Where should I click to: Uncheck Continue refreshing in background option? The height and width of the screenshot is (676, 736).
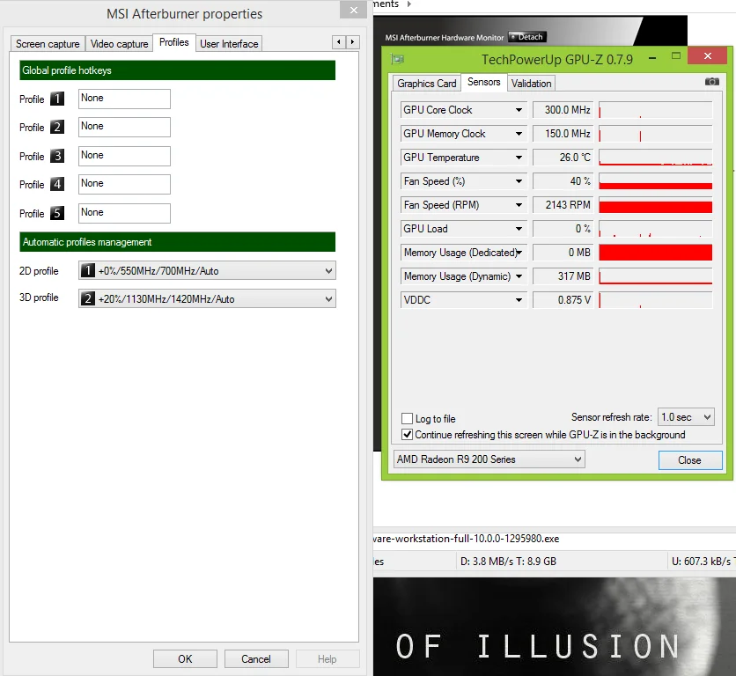click(x=407, y=434)
